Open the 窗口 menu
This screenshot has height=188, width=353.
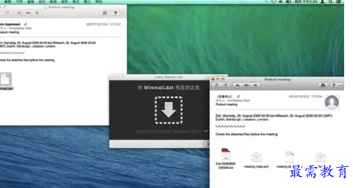87,2
